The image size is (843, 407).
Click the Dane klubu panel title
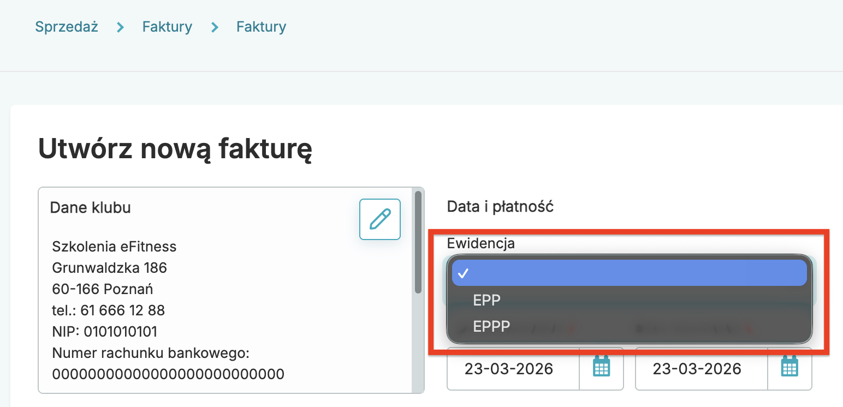[90, 208]
